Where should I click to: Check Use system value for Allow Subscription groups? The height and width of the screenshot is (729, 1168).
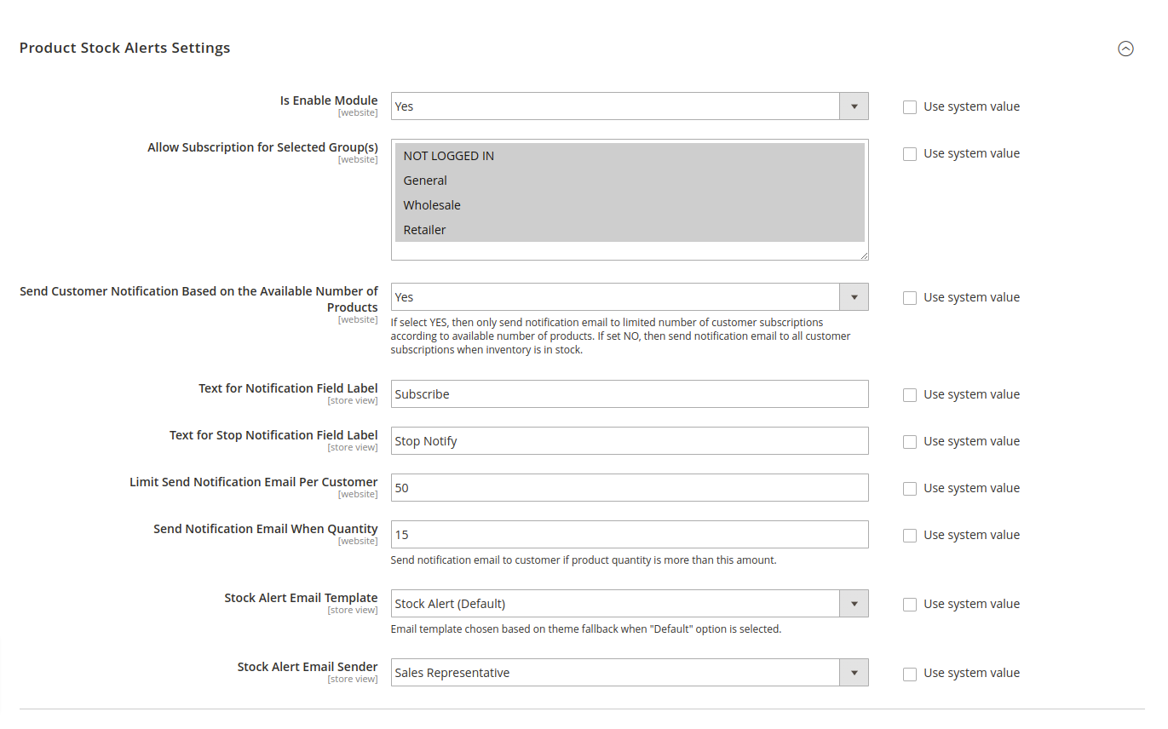910,154
